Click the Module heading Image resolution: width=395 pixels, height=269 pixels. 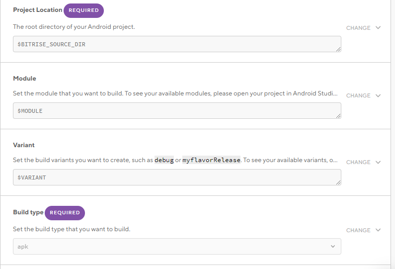pyautogui.click(x=24, y=79)
